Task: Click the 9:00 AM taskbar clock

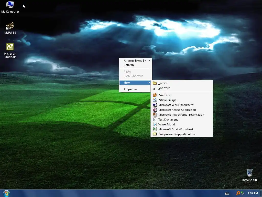Action: click(x=253, y=193)
